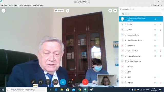
Task: Click the OO avatar of the host
Action: click(122, 19)
